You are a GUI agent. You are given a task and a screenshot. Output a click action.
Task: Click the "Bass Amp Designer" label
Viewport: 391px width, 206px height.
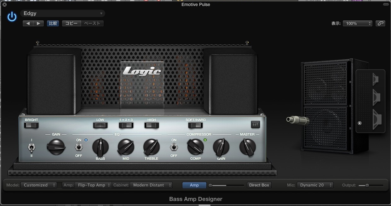[x=196, y=199]
